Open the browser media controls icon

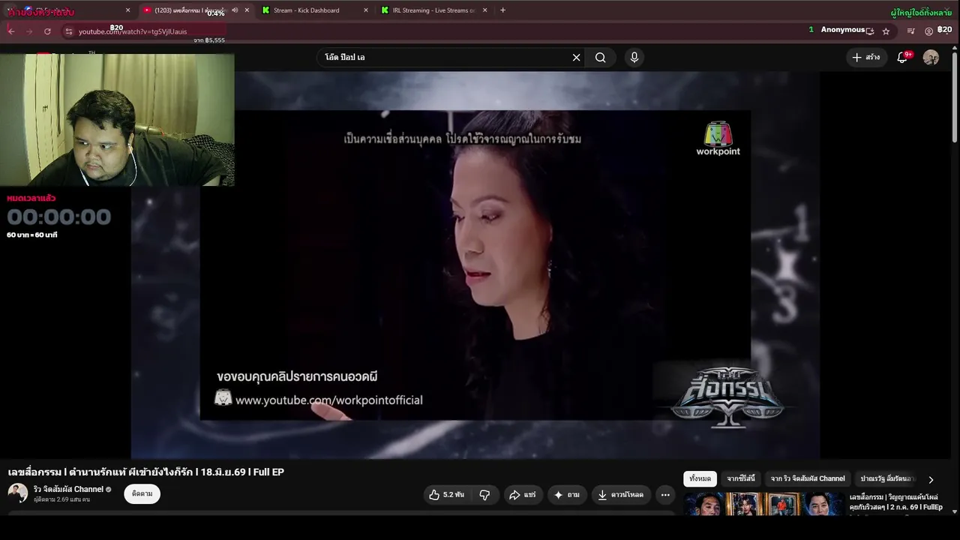(x=910, y=31)
